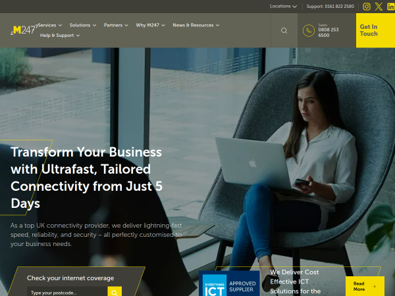This screenshot has width=395, height=296.
Task: Call Sales number 0808 253 6500
Action: tap(329, 32)
